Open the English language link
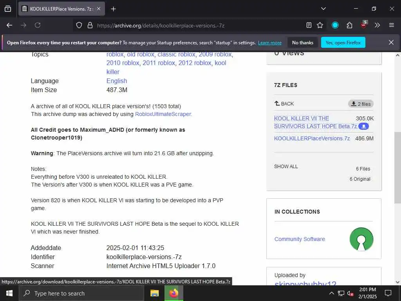 pos(117,81)
